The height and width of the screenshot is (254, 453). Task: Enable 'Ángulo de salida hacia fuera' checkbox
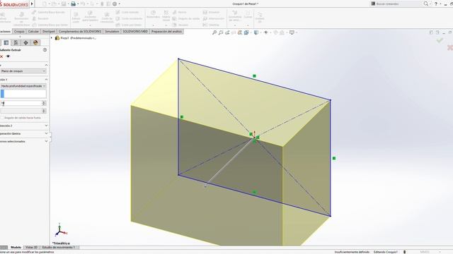click(x=2, y=118)
